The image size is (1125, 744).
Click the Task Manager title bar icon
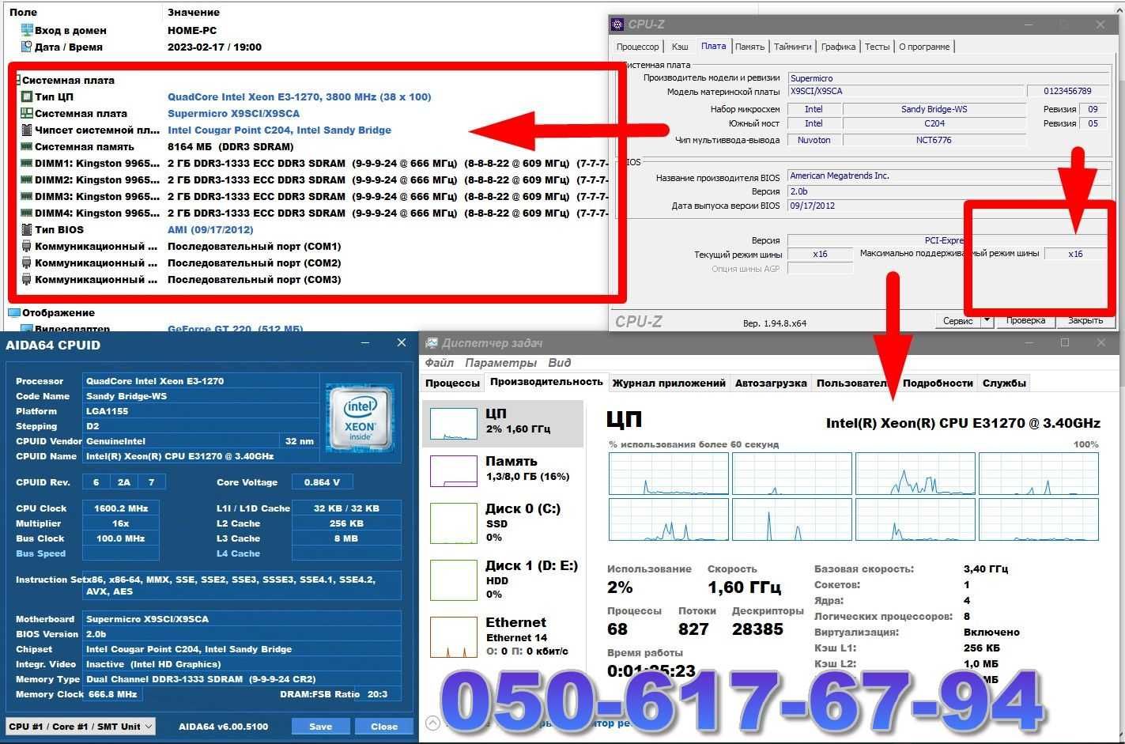coord(432,343)
